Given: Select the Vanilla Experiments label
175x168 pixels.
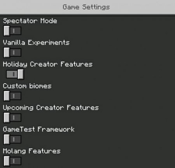Looking at the screenshot, I should pyautogui.click(x=36, y=43).
